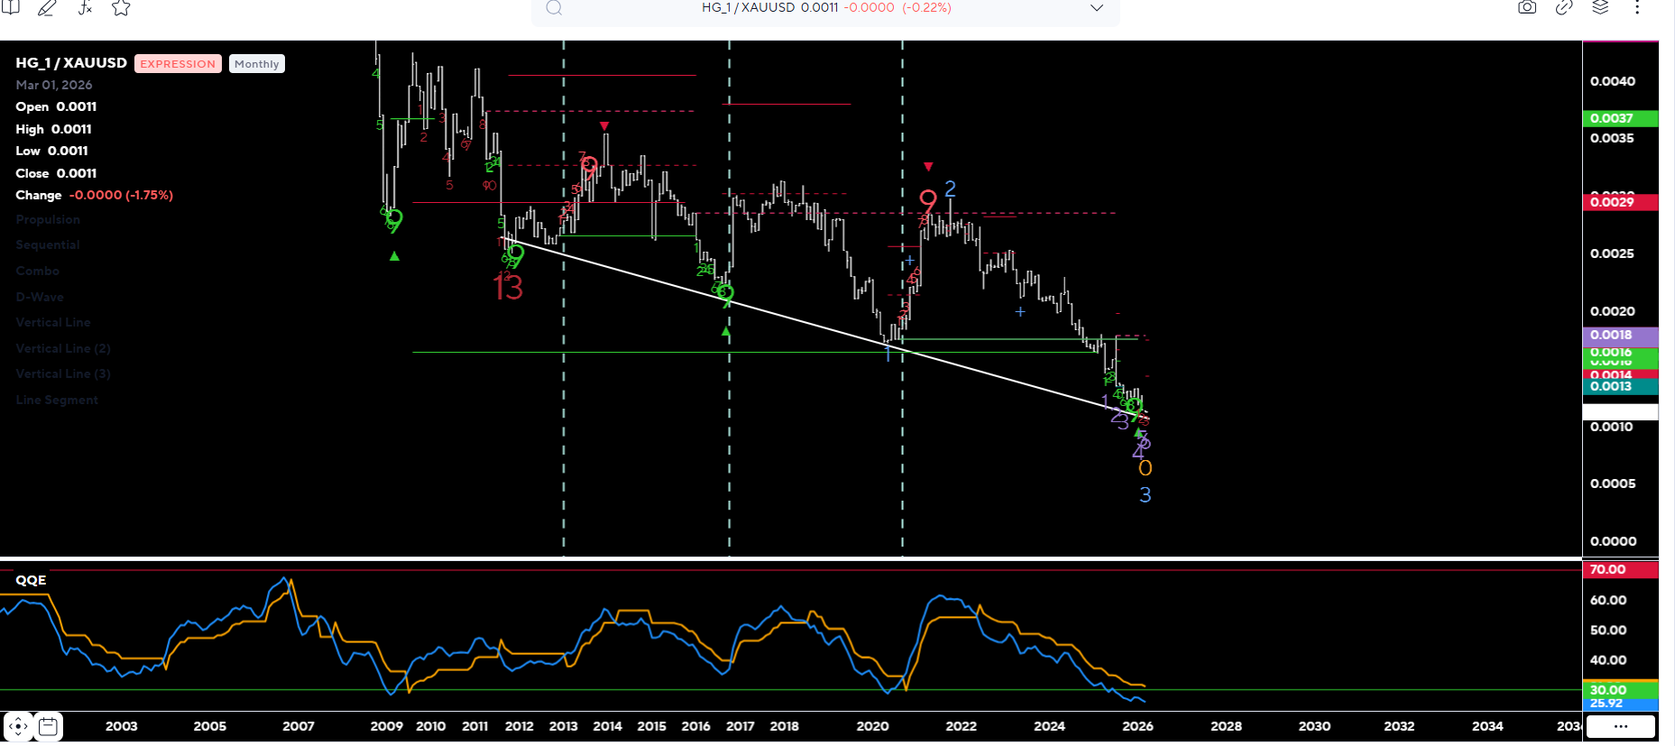Expand the symbol search dropdown chevron

click(1097, 8)
